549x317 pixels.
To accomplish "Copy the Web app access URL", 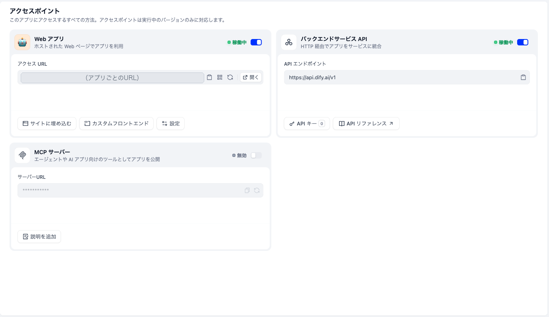I will click(209, 78).
